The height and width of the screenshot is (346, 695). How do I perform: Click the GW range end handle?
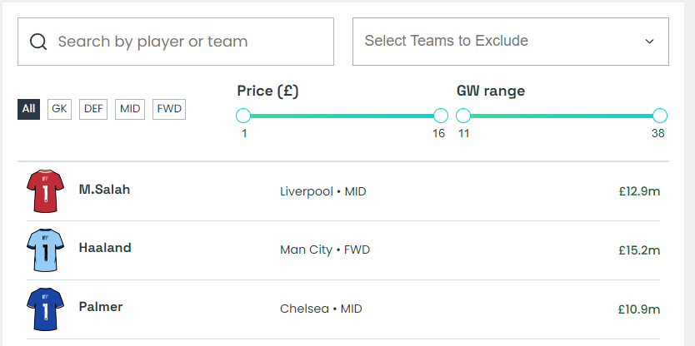[660, 116]
